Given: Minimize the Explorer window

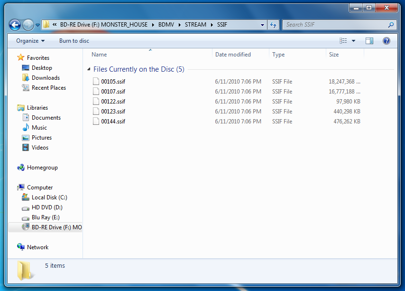Looking at the screenshot, I should tap(356, 8).
